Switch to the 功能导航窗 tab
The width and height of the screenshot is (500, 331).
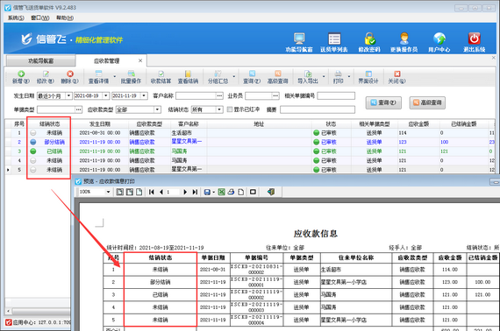[x=41, y=60]
